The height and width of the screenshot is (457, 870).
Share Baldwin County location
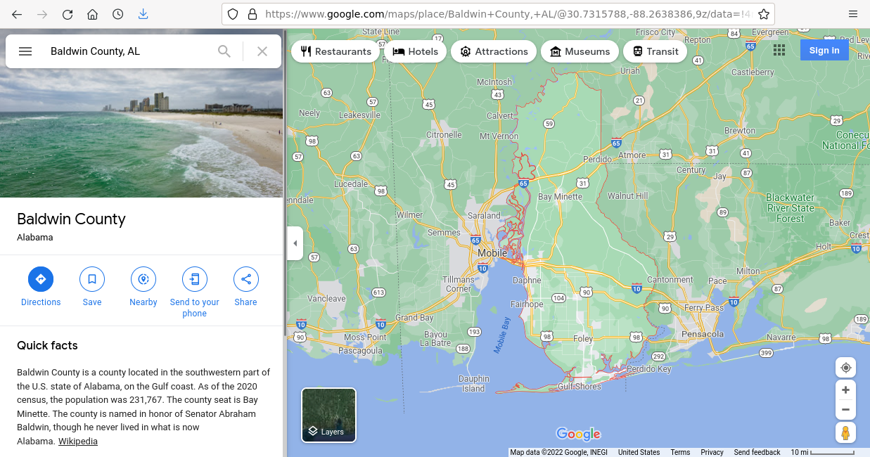click(246, 279)
